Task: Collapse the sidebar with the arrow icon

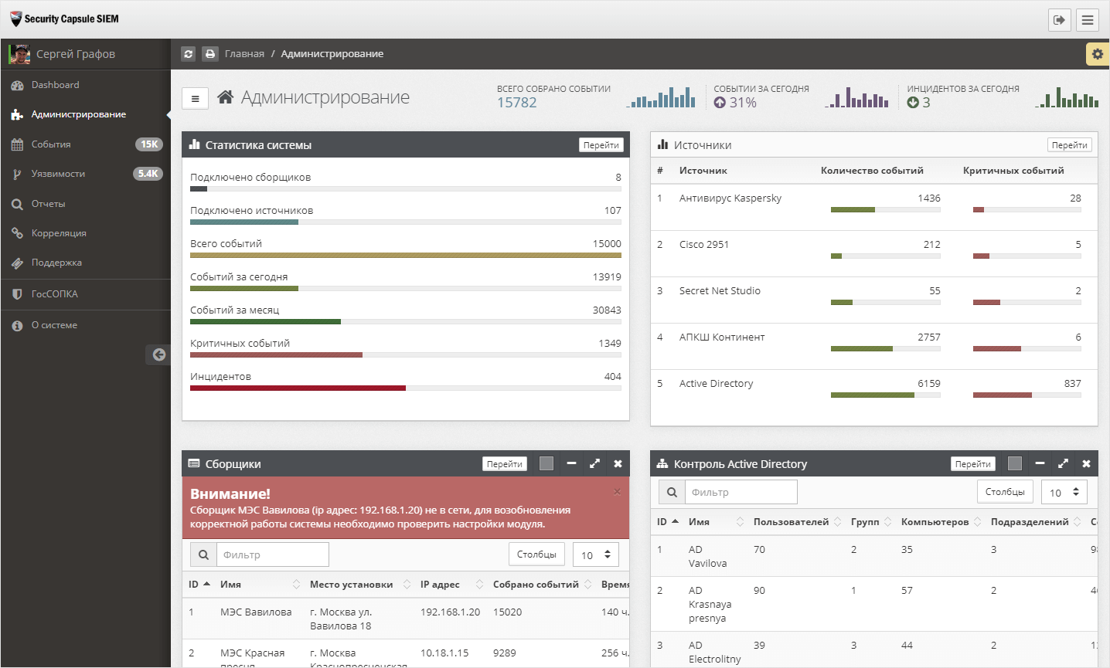Action: tap(158, 354)
